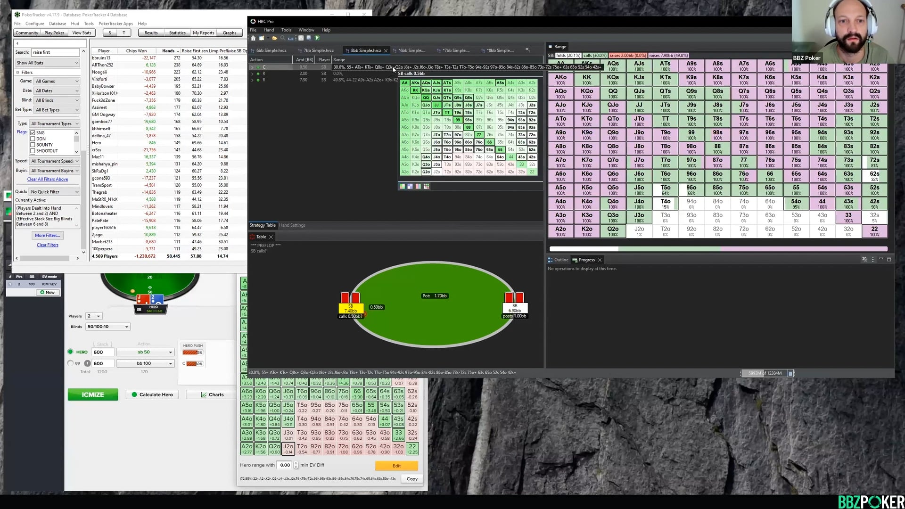
Task: Click the overflow tabs chevron in HRC
Action: point(527,50)
